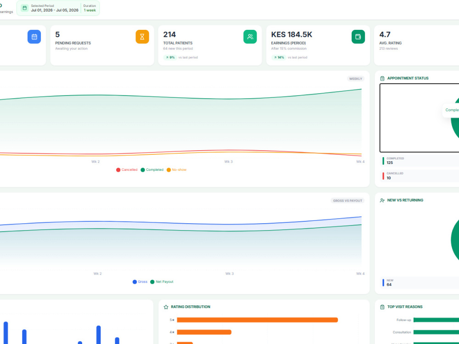Click the Wk 3 label on appointments chart
Image resolution: width=459 pixels, height=344 pixels.
point(228,162)
